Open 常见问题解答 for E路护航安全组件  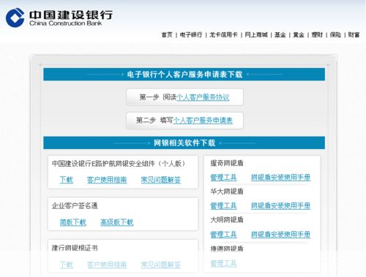pos(161,180)
